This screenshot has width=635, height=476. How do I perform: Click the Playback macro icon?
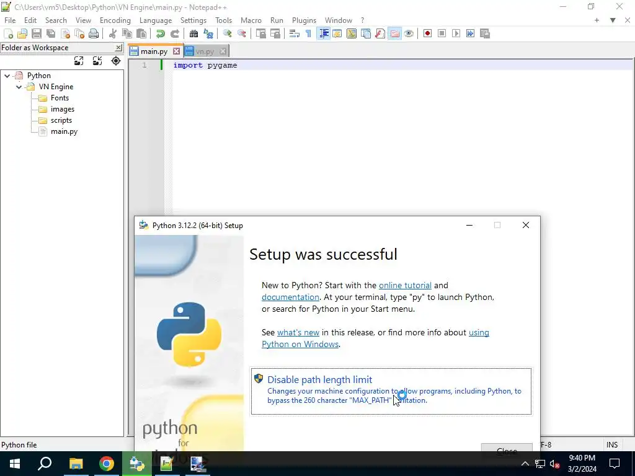[x=456, y=33]
